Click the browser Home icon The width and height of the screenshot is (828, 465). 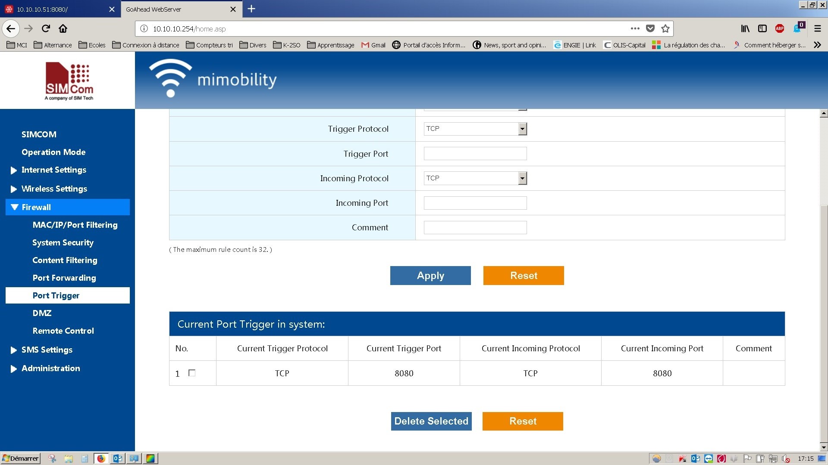63,29
